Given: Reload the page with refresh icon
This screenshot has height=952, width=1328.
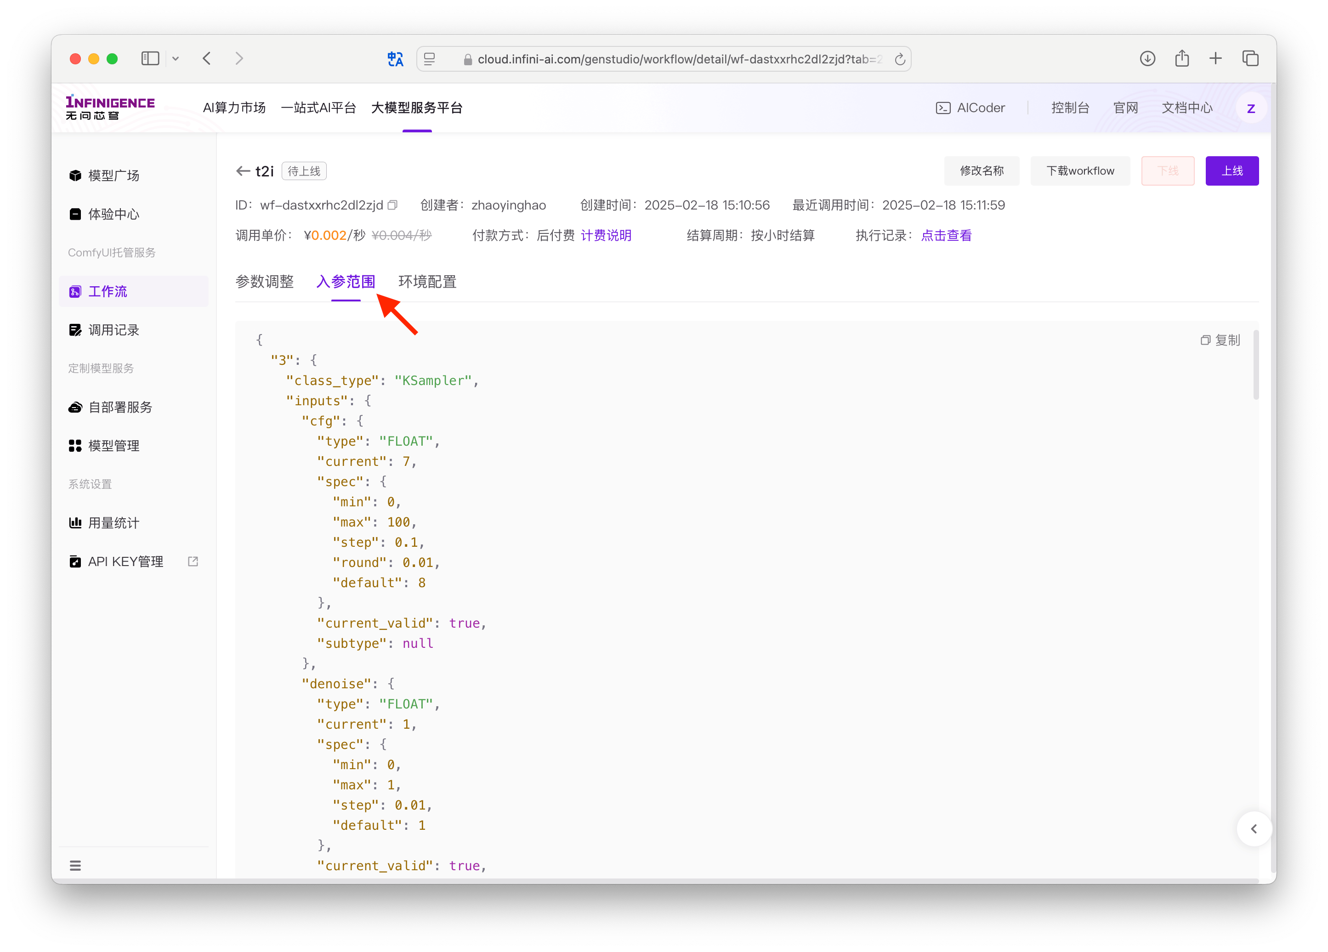Looking at the screenshot, I should [900, 58].
